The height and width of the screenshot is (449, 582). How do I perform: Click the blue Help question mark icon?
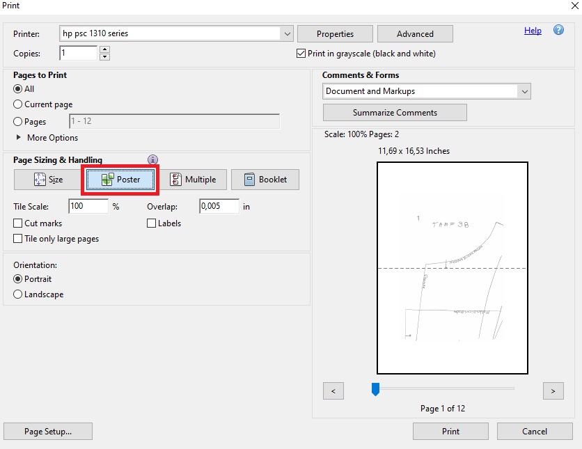(558, 31)
